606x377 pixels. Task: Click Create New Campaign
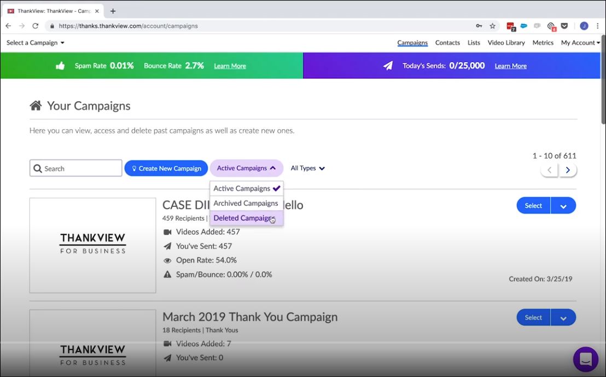[166, 168]
